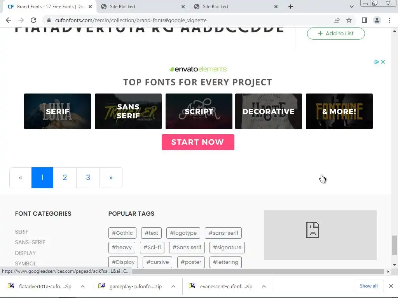Select the #Gothic tag

pyautogui.click(x=122, y=233)
